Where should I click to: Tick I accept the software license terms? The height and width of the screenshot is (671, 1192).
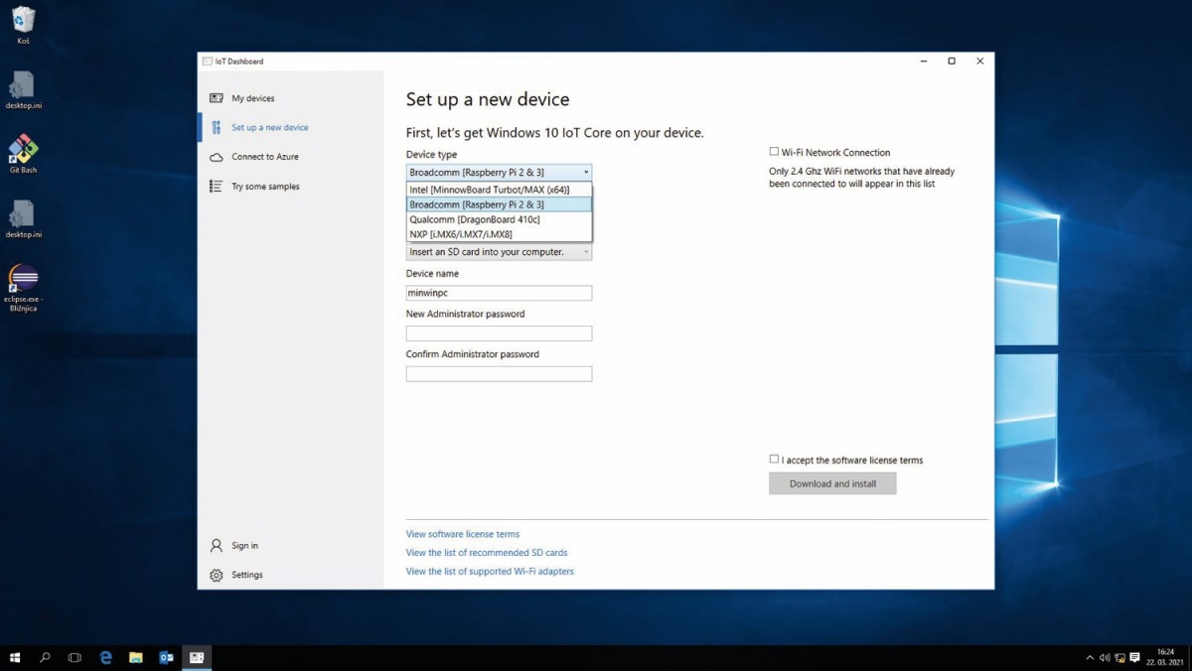pyautogui.click(x=774, y=460)
